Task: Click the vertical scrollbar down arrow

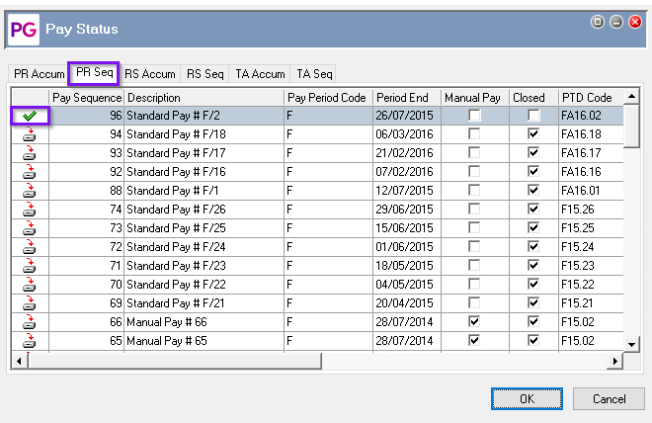Action: click(x=633, y=343)
